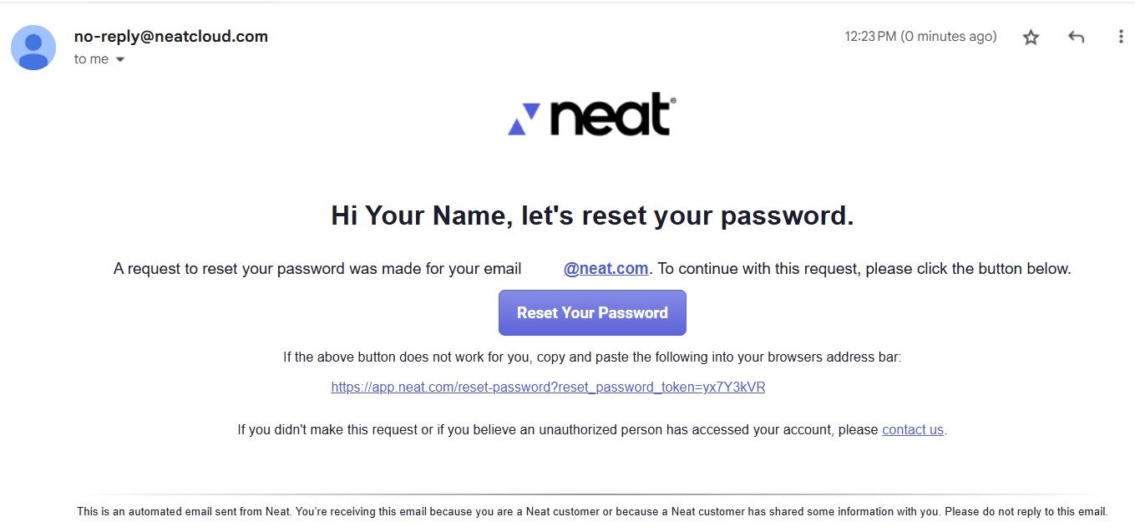Click the sender's profile avatar
The width and height of the screenshot is (1135, 532).
click(x=33, y=48)
